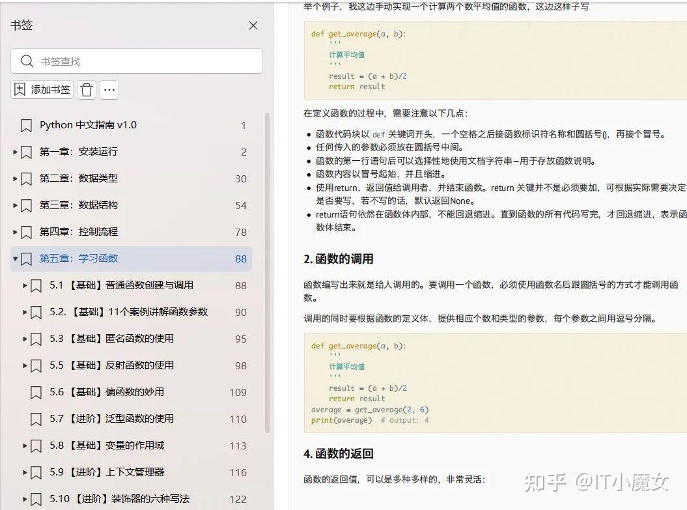The image size is (687, 510).
Task: Expand the 第一章：安装运行 chapter
Action: point(14,151)
